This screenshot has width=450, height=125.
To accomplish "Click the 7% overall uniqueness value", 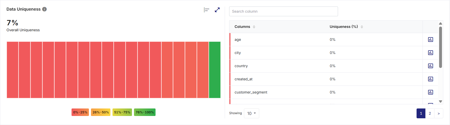I will pos(12,23).
